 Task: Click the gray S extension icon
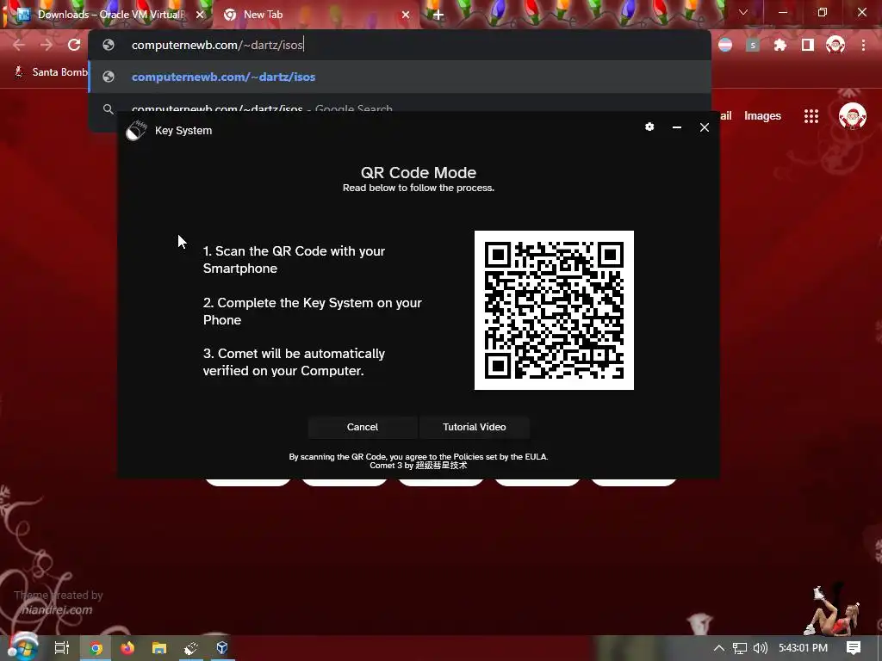pyautogui.click(x=753, y=45)
